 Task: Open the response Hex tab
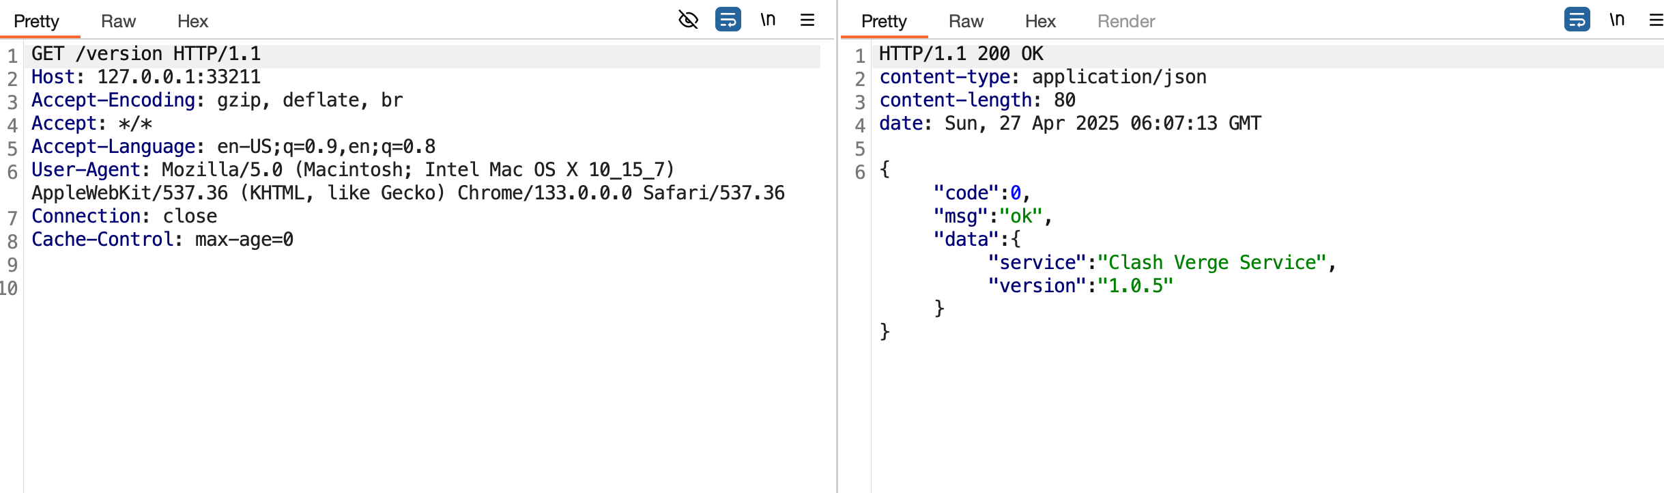click(1040, 21)
